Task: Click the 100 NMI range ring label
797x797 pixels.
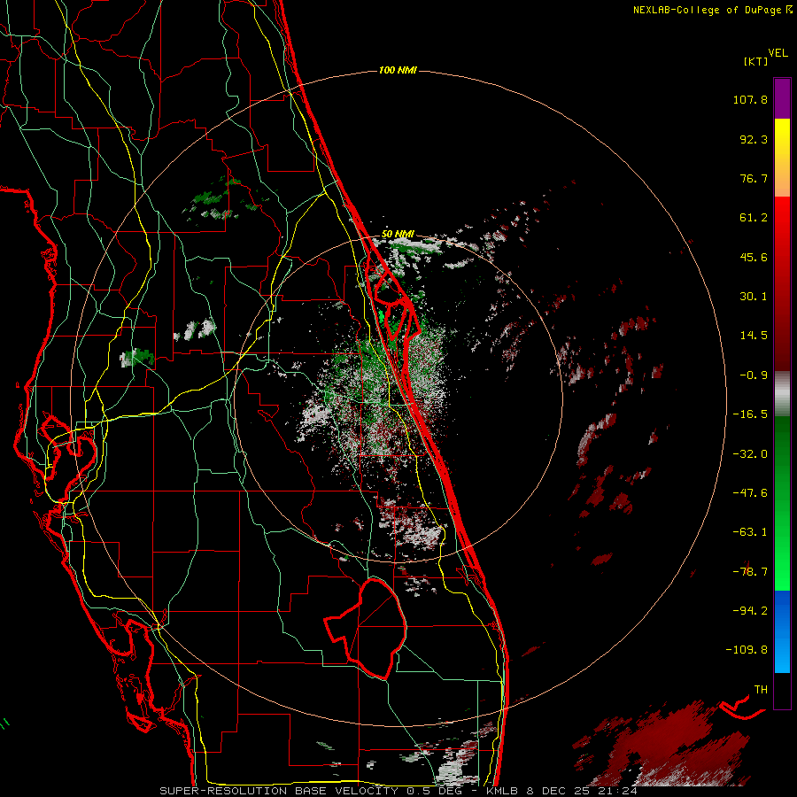Action: pyautogui.click(x=398, y=70)
